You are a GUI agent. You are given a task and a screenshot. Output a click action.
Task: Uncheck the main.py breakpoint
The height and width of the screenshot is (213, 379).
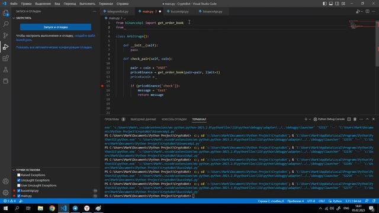click(x=19, y=196)
